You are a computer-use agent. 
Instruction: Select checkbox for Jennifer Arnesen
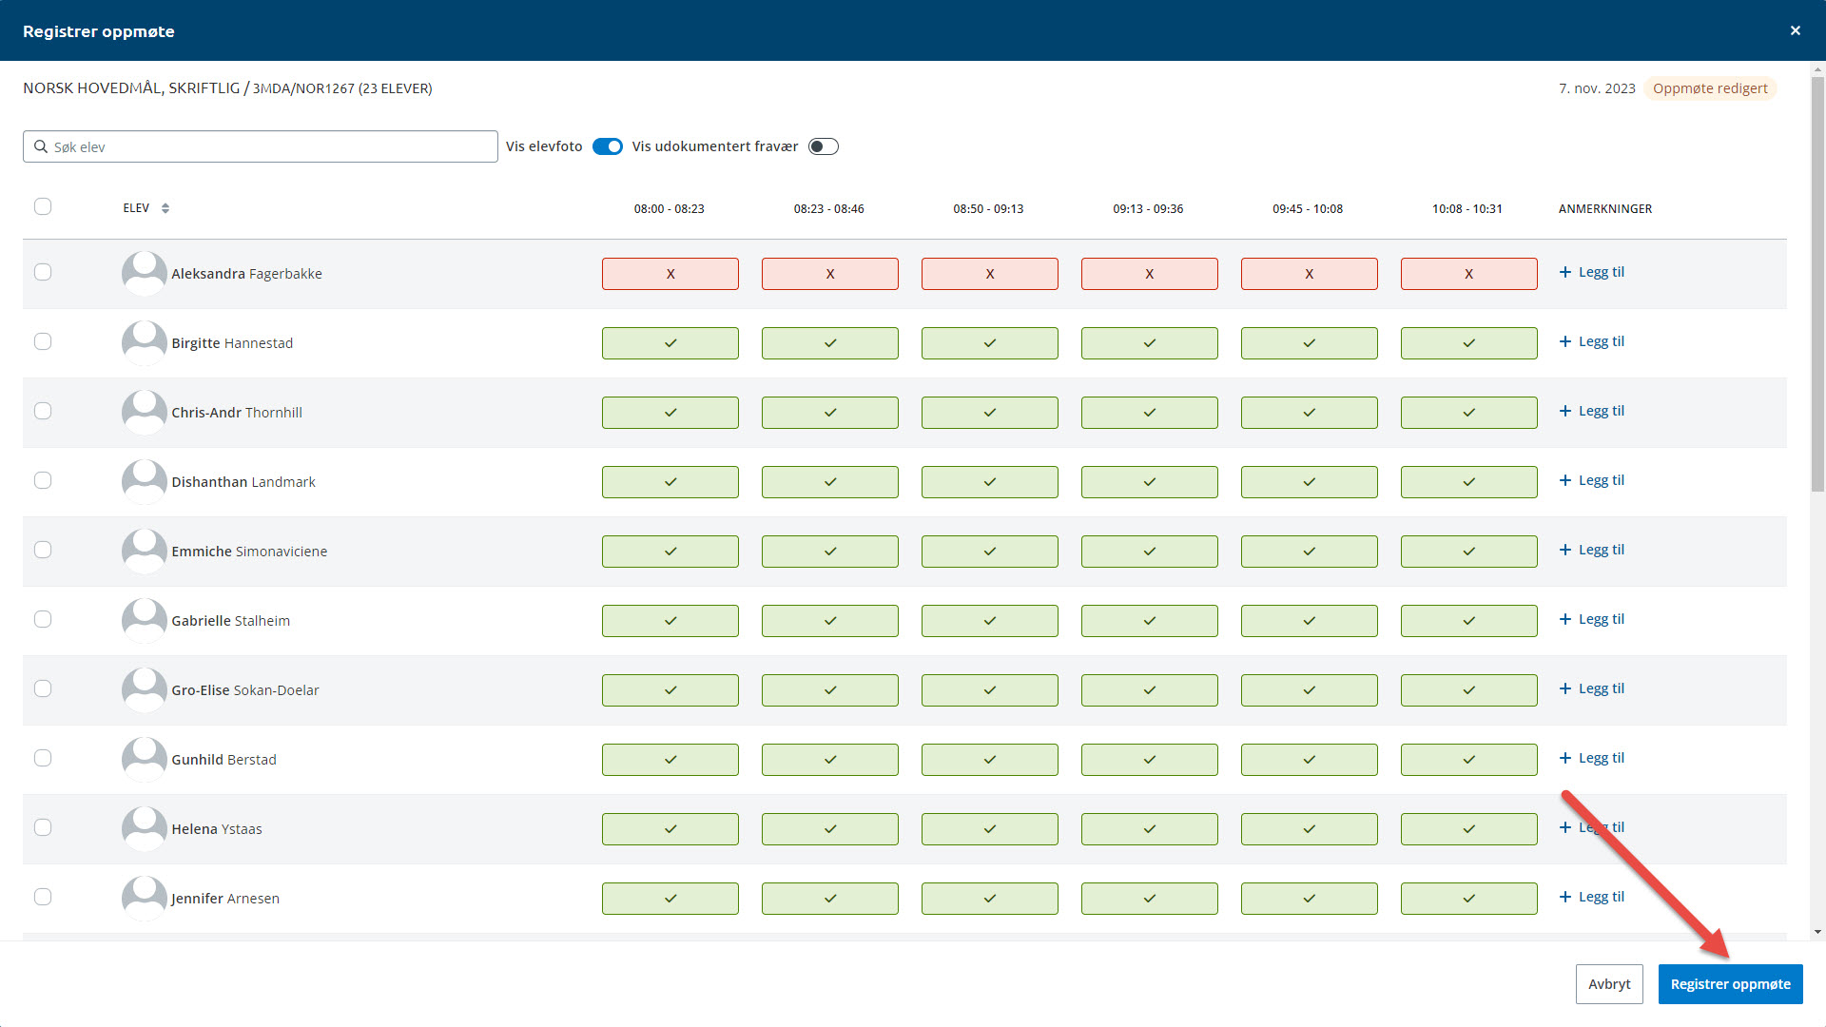pos(43,897)
